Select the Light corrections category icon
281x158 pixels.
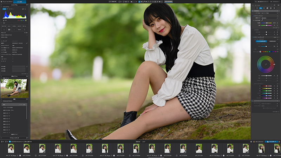257,8
